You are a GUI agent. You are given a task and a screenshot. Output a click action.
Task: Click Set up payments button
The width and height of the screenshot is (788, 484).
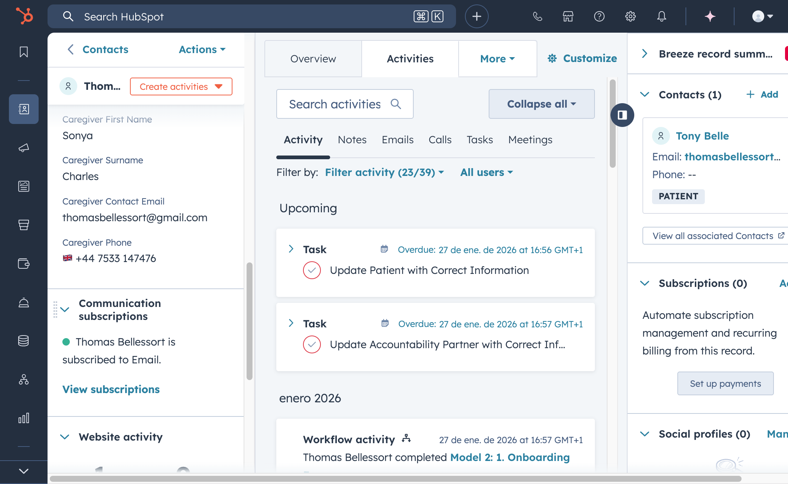(x=726, y=383)
